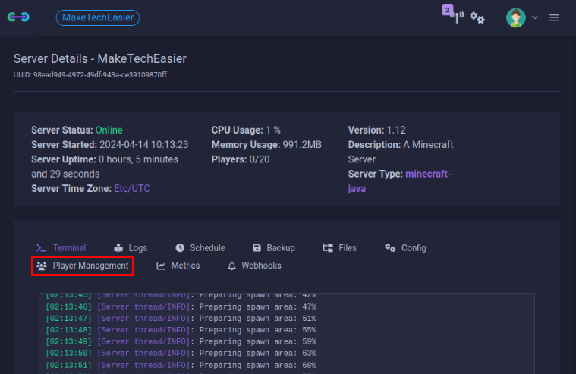Open the Schedule tab
576x374 pixels.
200,248
